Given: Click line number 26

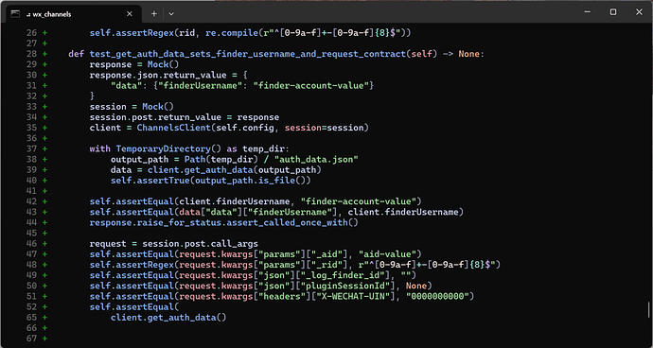Looking at the screenshot, I should pyautogui.click(x=31, y=33).
